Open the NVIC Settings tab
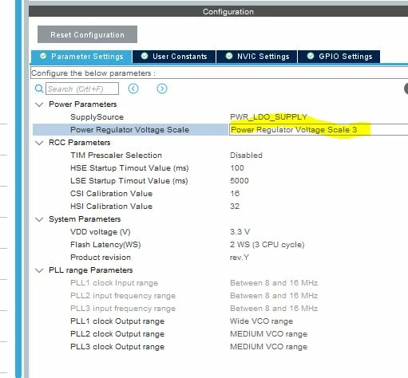 pyautogui.click(x=257, y=57)
